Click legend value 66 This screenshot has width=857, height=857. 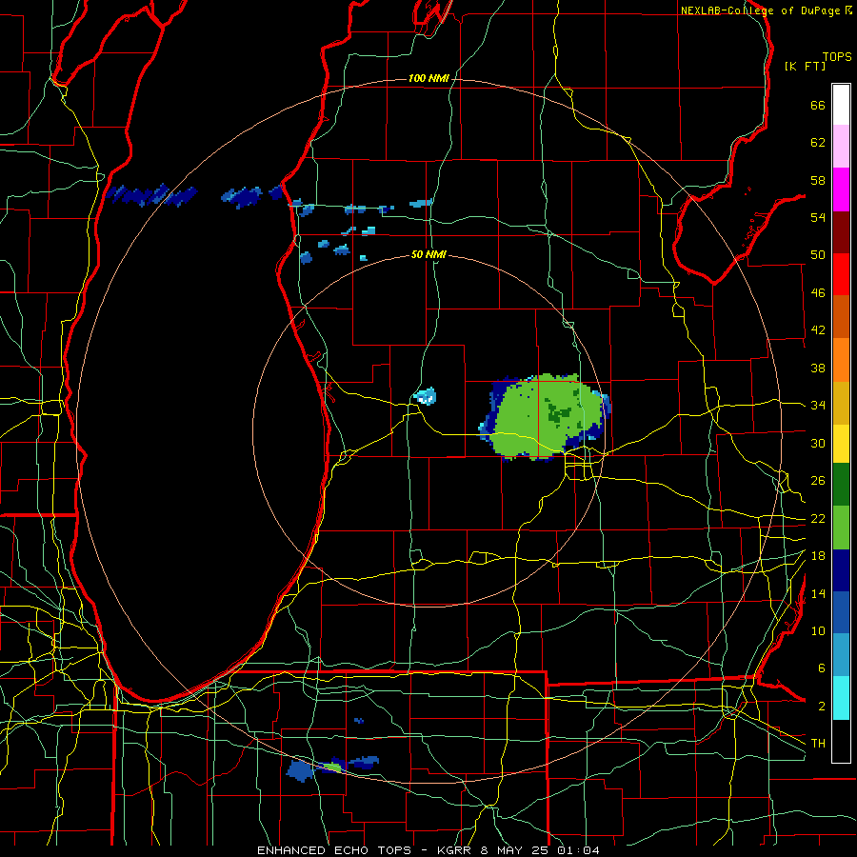(x=818, y=105)
